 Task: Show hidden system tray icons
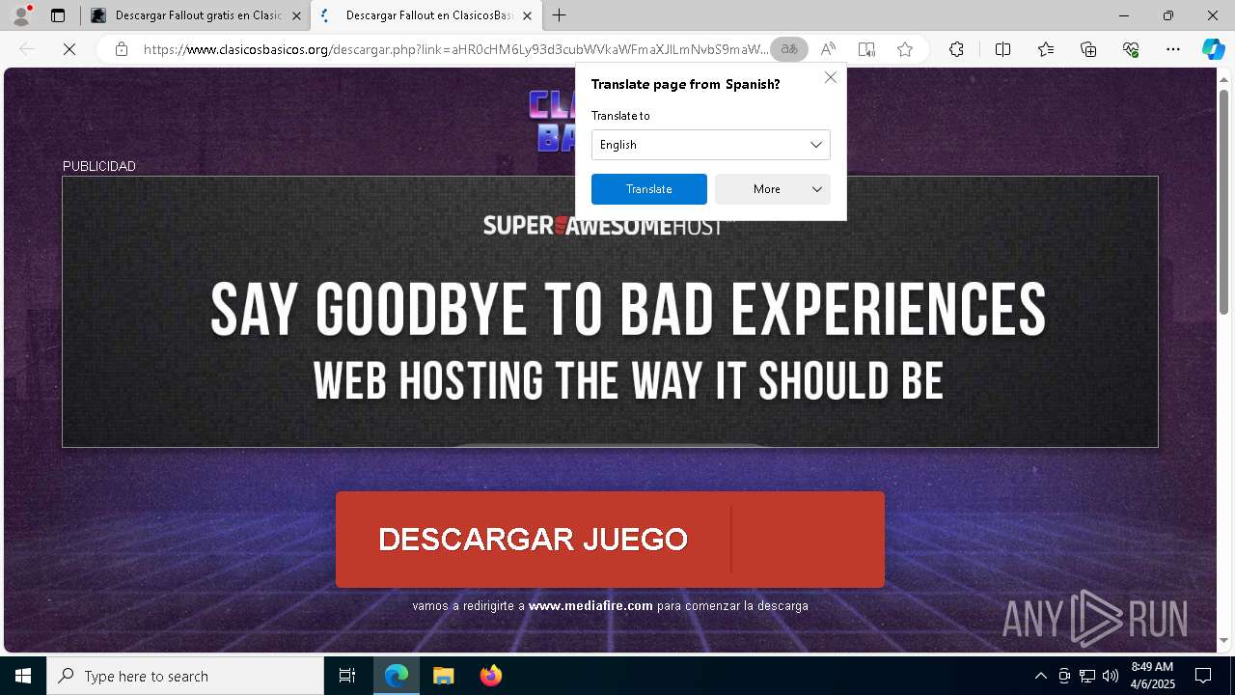pyautogui.click(x=1040, y=676)
